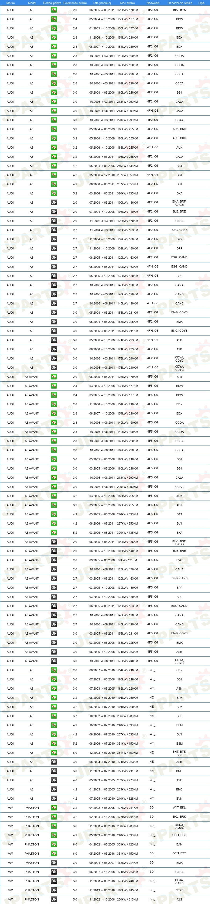
Task: Select engine code 'BRN, BTT' cell
Action: (179, 854)
